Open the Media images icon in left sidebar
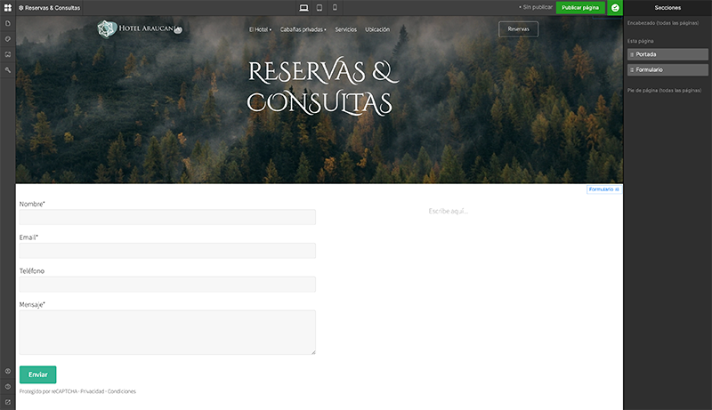The width and height of the screenshot is (712, 410). (x=8, y=54)
